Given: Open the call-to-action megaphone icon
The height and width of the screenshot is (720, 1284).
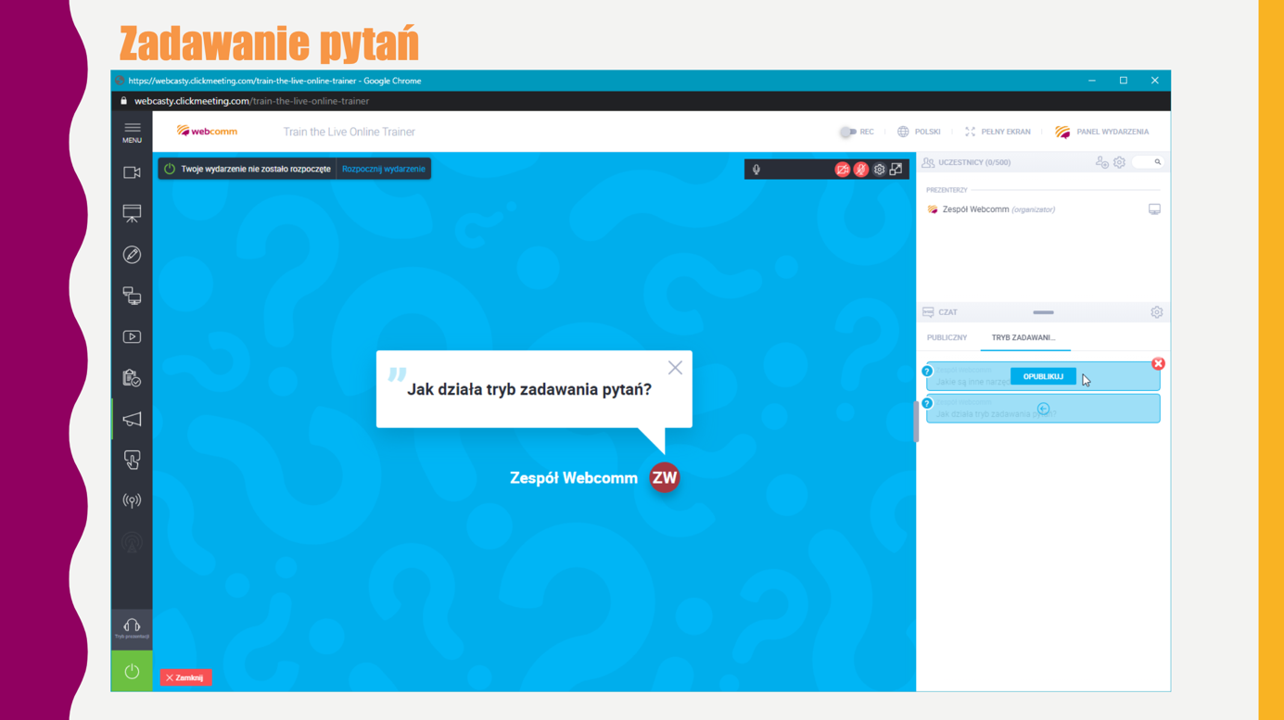Looking at the screenshot, I should pyautogui.click(x=132, y=420).
